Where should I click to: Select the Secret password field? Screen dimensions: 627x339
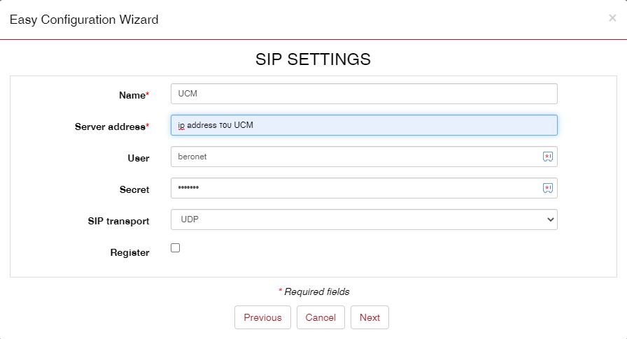pos(353,188)
